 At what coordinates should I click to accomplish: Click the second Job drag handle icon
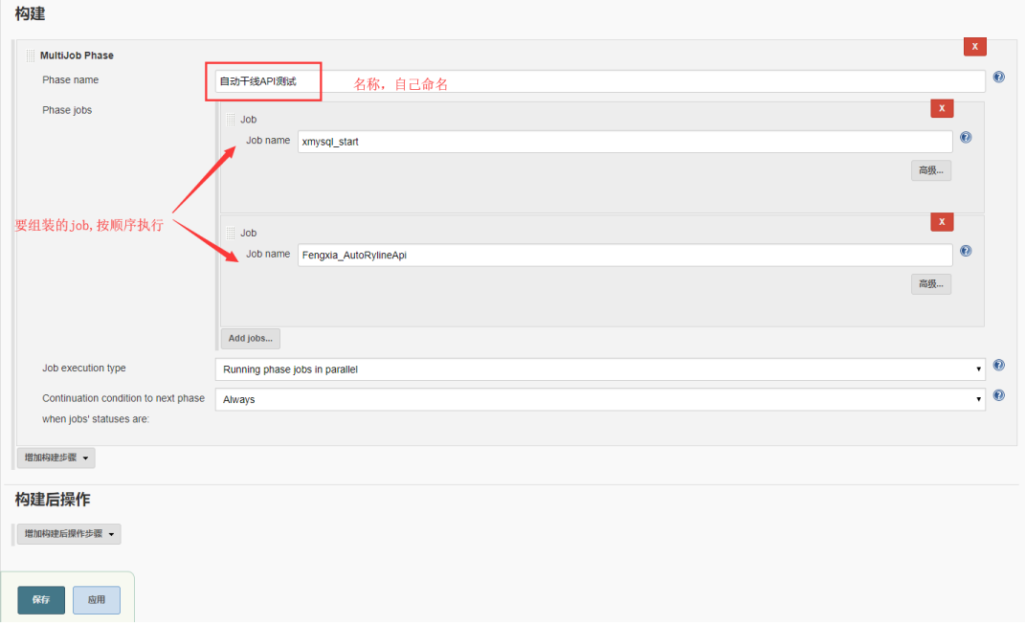point(231,233)
